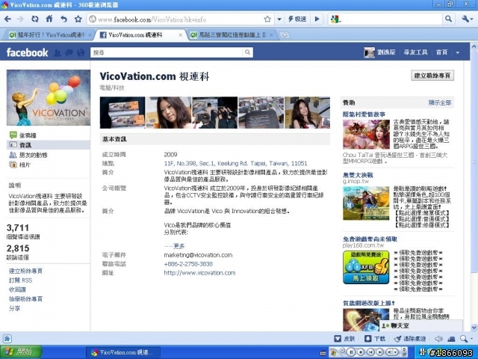Viewport: 478px width, 359px height.
Task: Click phone number +886-2-2758-3838
Action: pos(188,264)
